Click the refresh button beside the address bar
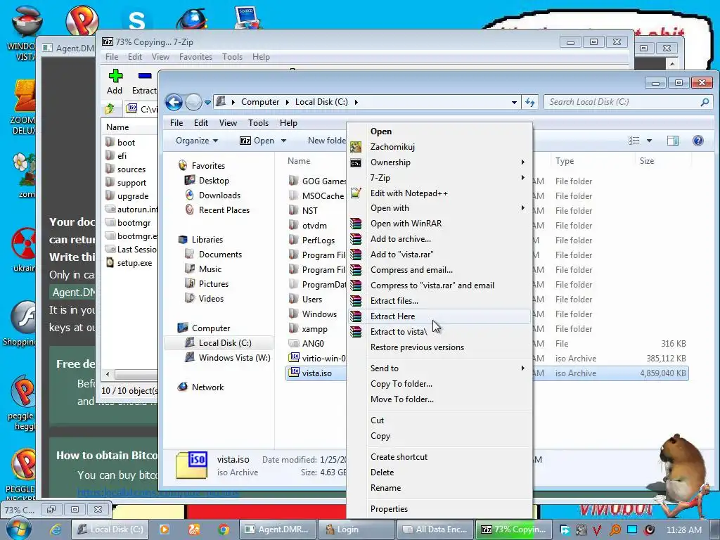The height and width of the screenshot is (540, 720). tap(530, 102)
